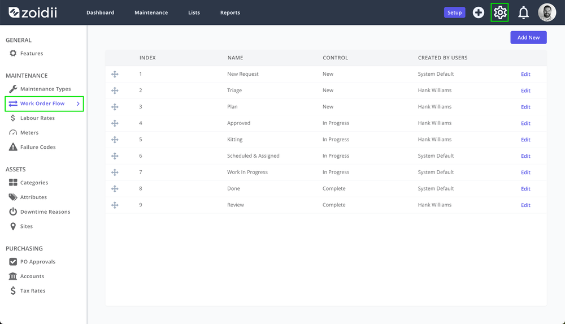The height and width of the screenshot is (324, 565).
Task: Edit the Done status
Action: [x=525, y=189]
